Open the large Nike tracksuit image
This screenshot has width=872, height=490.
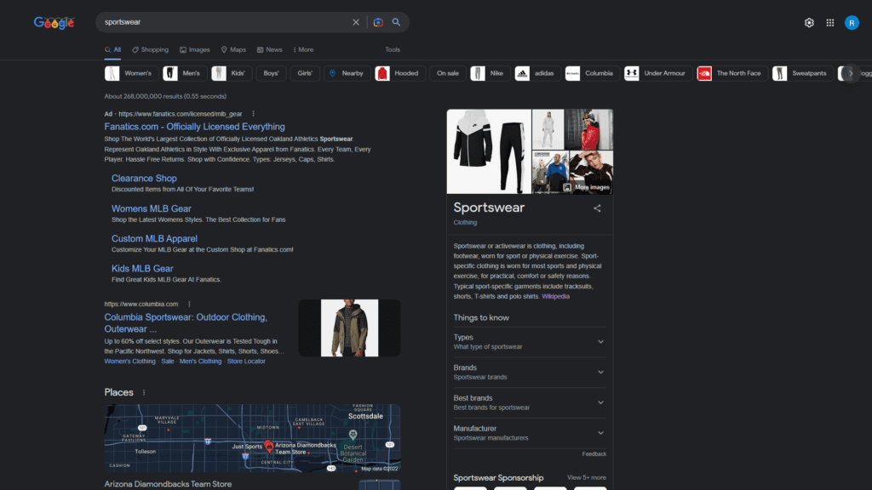click(489, 151)
